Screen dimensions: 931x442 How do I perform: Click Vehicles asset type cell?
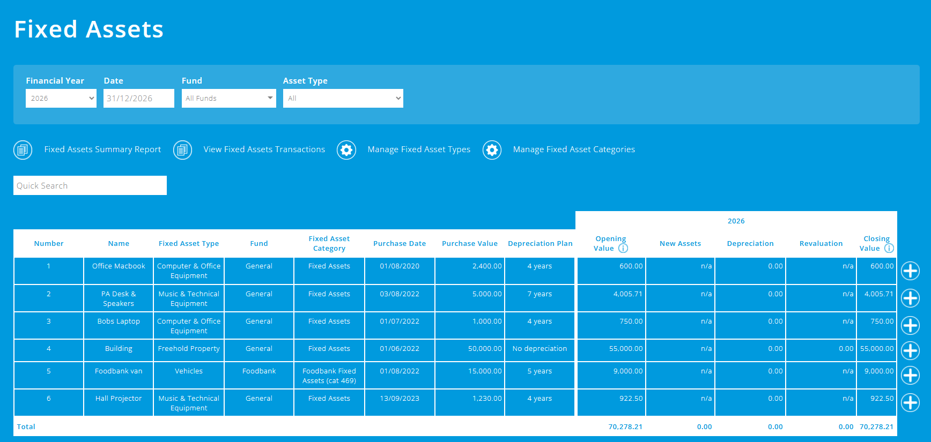(x=189, y=376)
